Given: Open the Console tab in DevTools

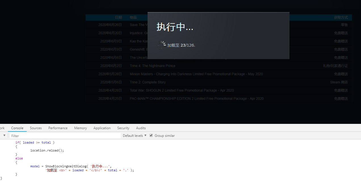Looking at the screenshot, I should pos(17,128).
